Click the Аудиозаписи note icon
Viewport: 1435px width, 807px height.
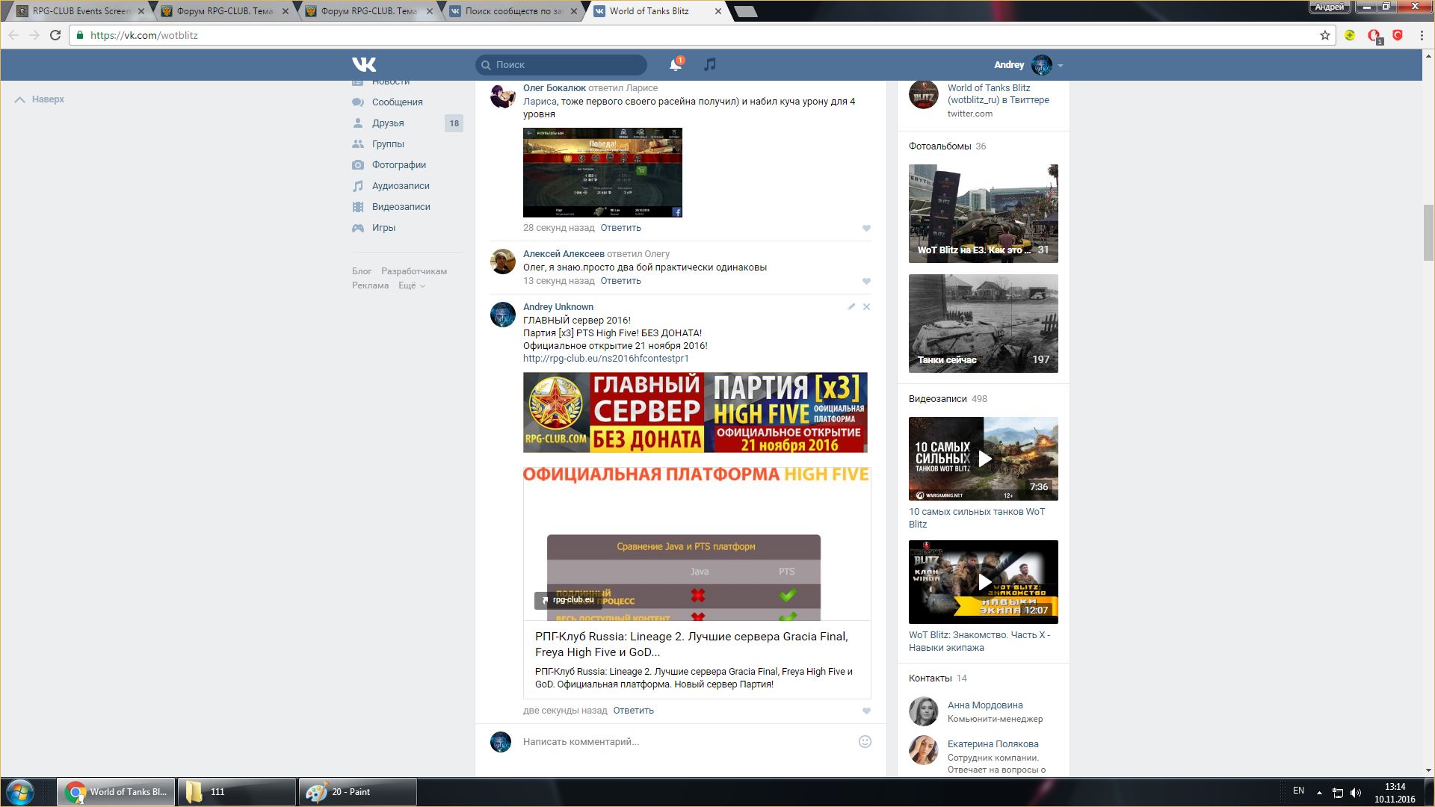click(358, 186)
